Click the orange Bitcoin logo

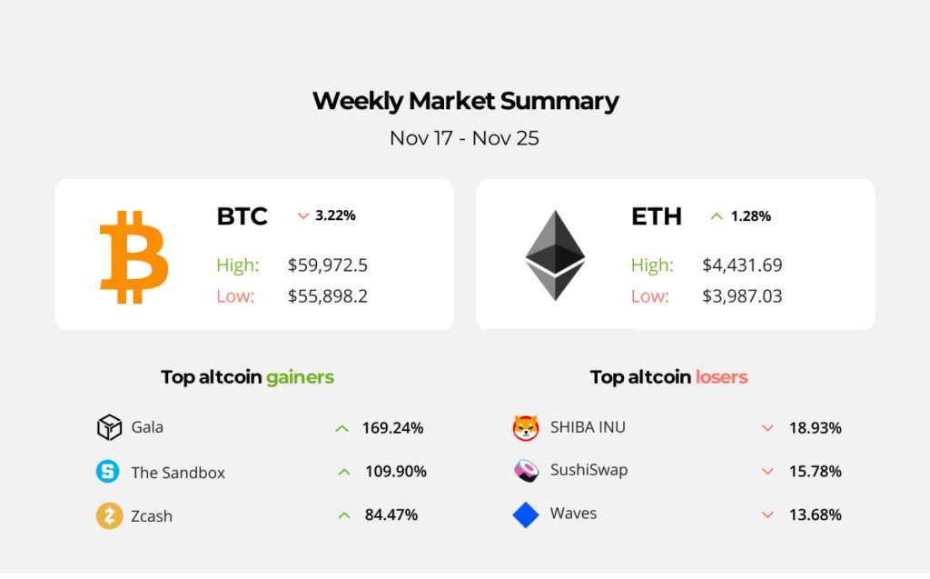click(134, 257)
